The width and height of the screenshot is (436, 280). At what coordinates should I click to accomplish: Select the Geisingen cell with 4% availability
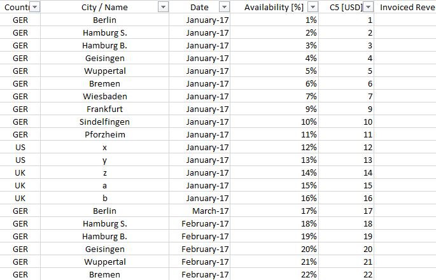(104, 59)
